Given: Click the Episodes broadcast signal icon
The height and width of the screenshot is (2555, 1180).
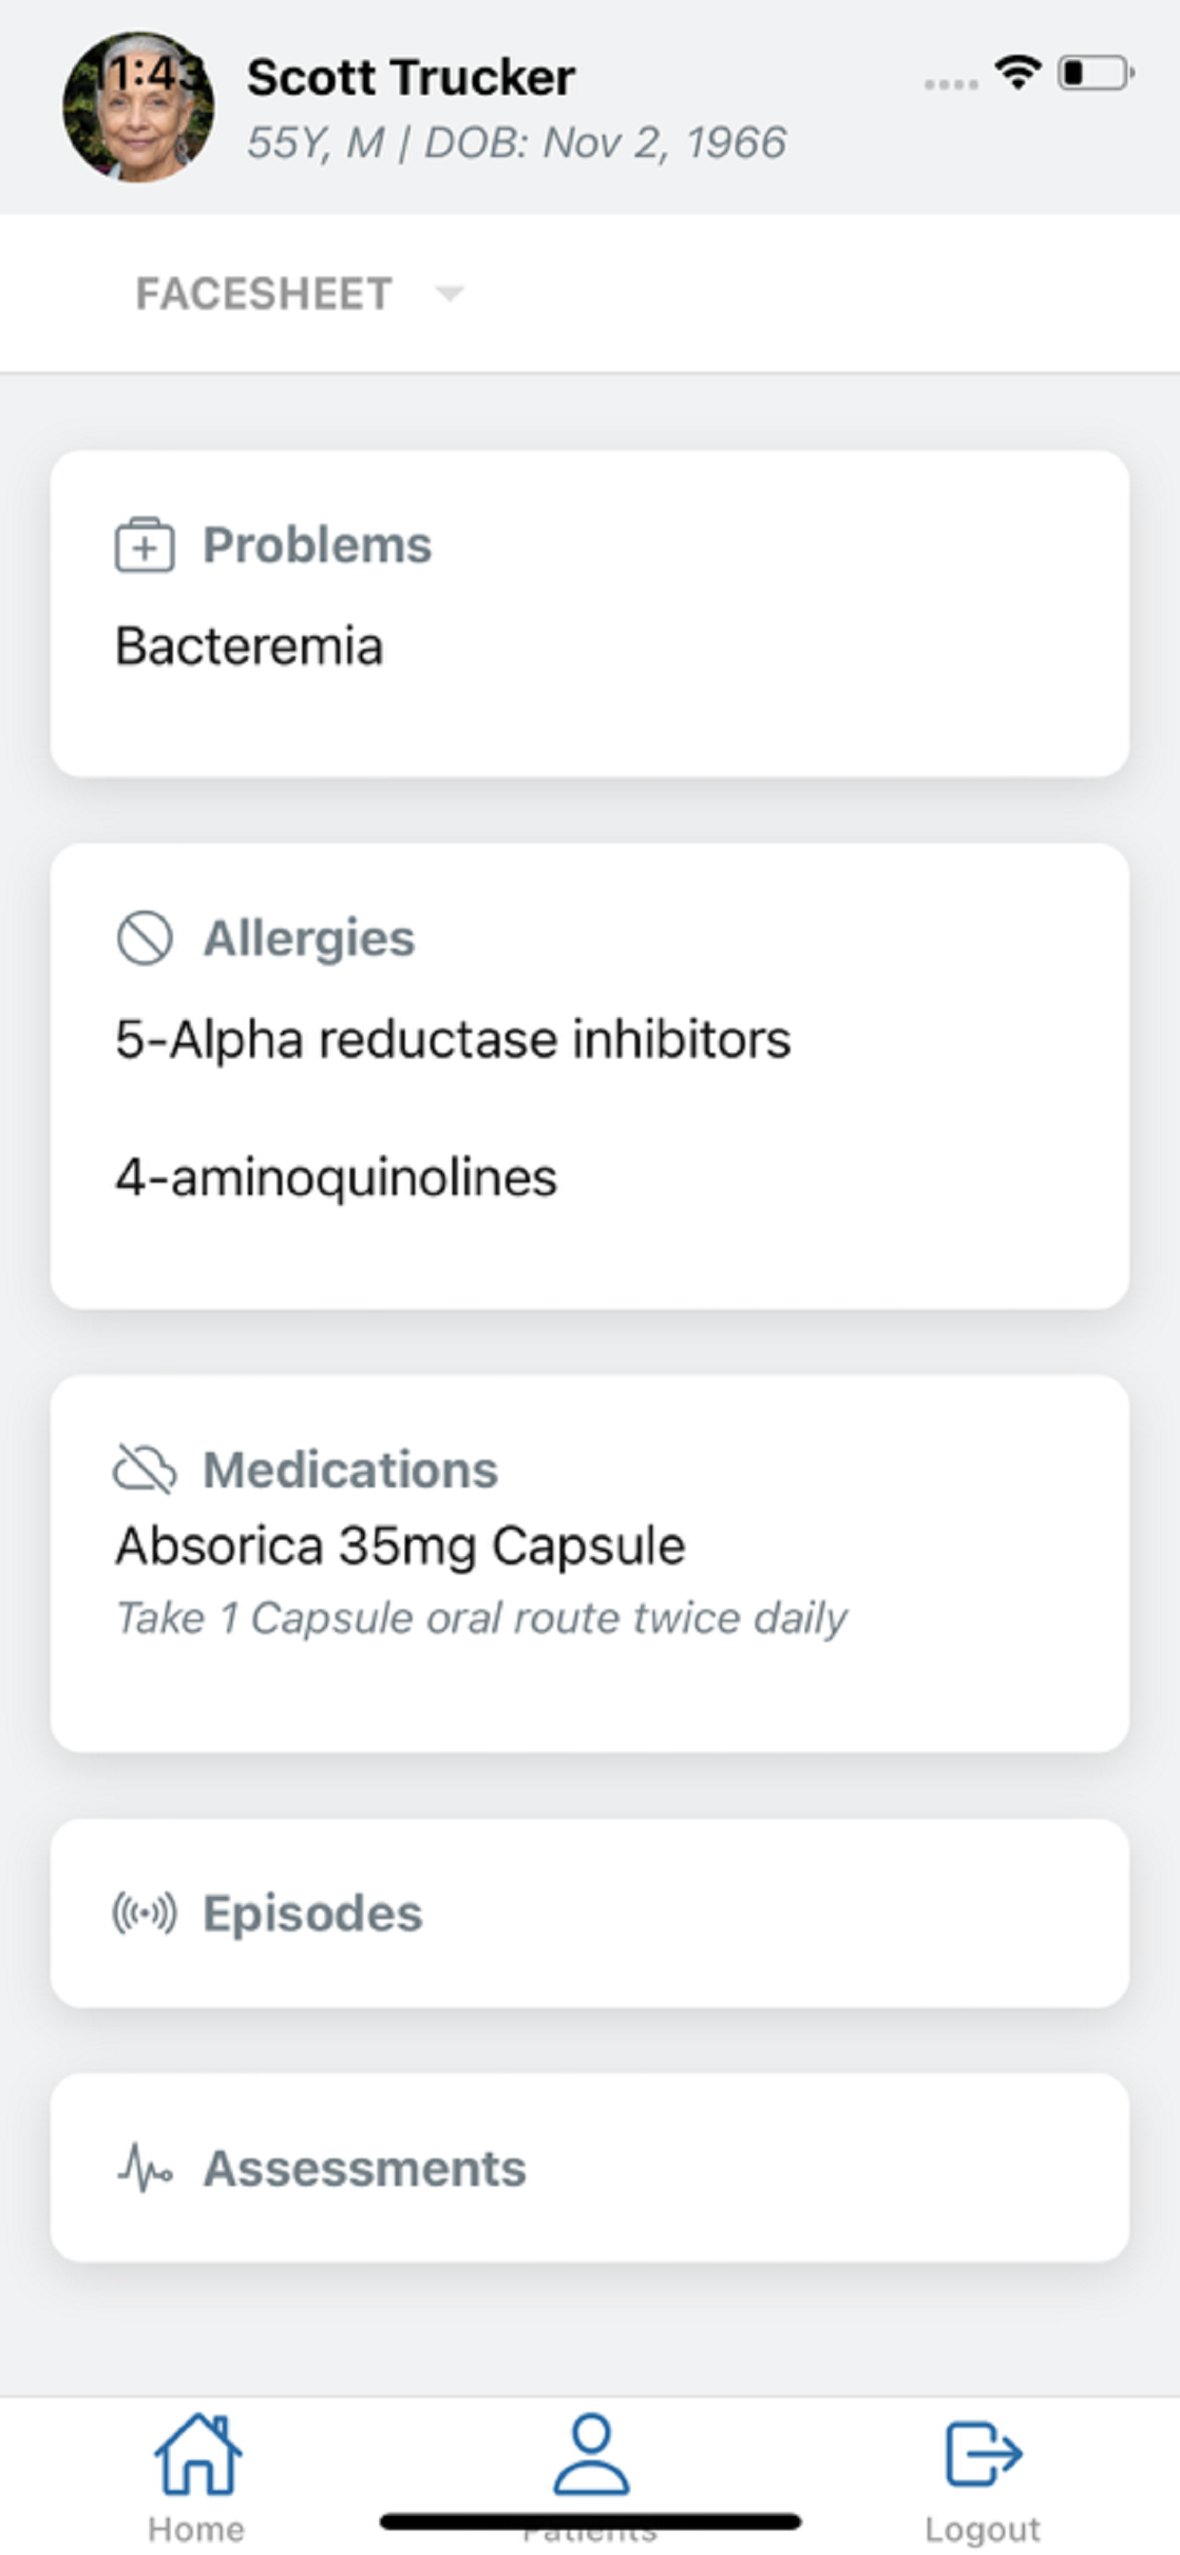Looking at the screenshot, I should (144, 1912).
